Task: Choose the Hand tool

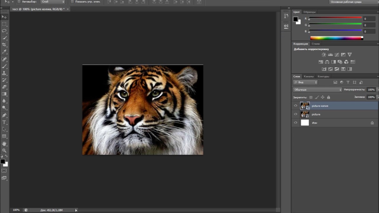Action: 4,144
